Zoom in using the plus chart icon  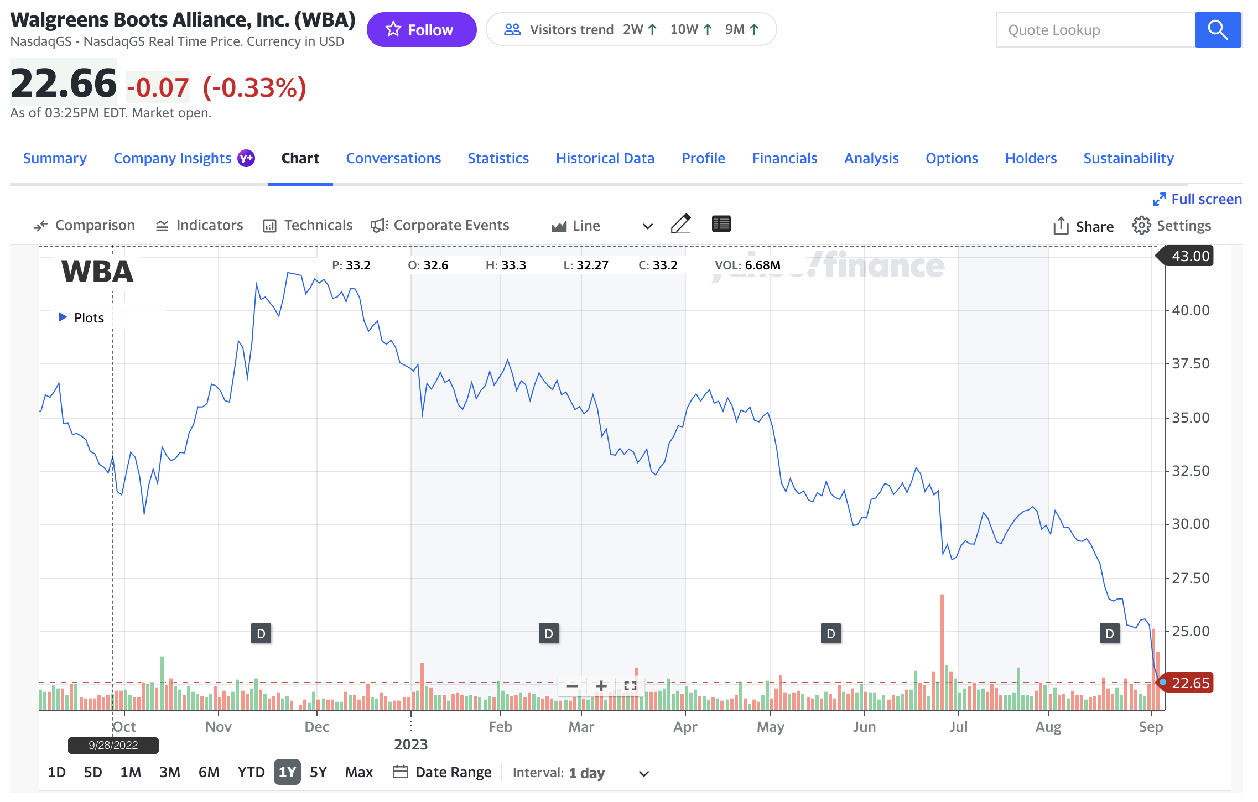click(601, 686)
